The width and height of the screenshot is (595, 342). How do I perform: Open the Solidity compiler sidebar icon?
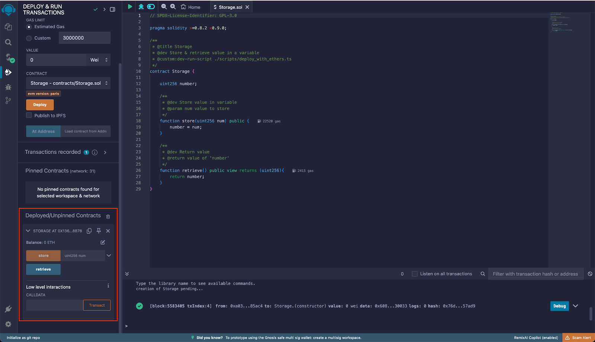(8, 57)
